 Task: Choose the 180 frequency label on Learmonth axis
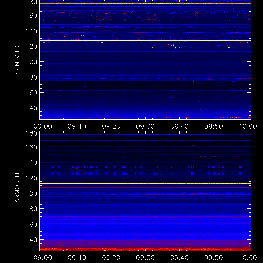[31, 133]
